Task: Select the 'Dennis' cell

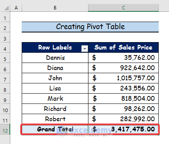Action: click(55, 58)
